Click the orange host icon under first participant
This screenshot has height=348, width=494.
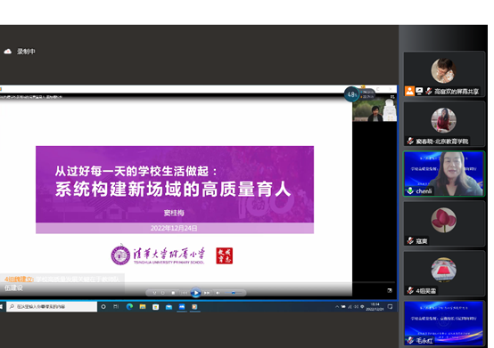[409, 91]
